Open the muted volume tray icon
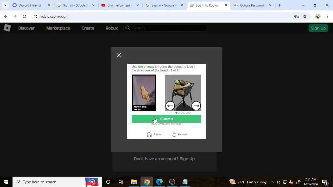Viewport: 333px width, 187px height. 291,182
